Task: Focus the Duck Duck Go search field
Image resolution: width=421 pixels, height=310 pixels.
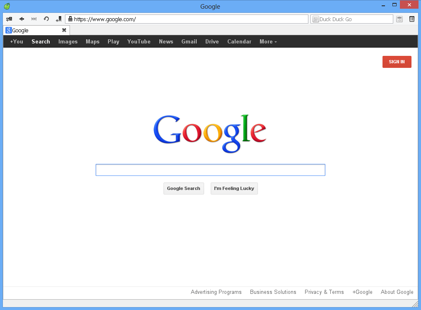Action: click(352, 19)
